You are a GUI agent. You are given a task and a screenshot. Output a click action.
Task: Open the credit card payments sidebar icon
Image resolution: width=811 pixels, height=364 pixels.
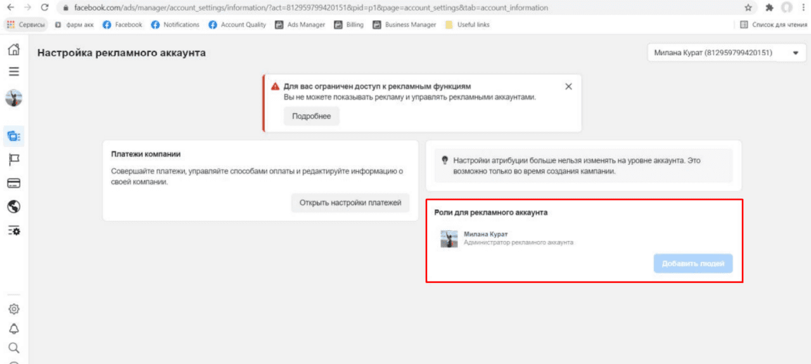click(13, 183)
